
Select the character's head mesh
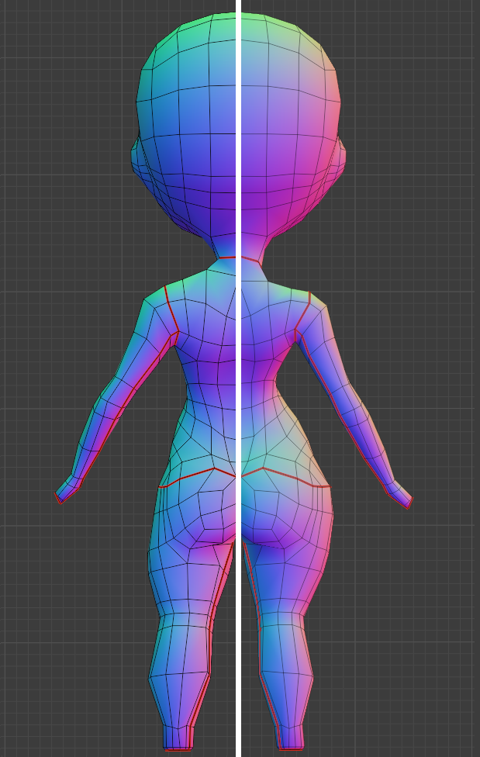[x=239, y=126]
